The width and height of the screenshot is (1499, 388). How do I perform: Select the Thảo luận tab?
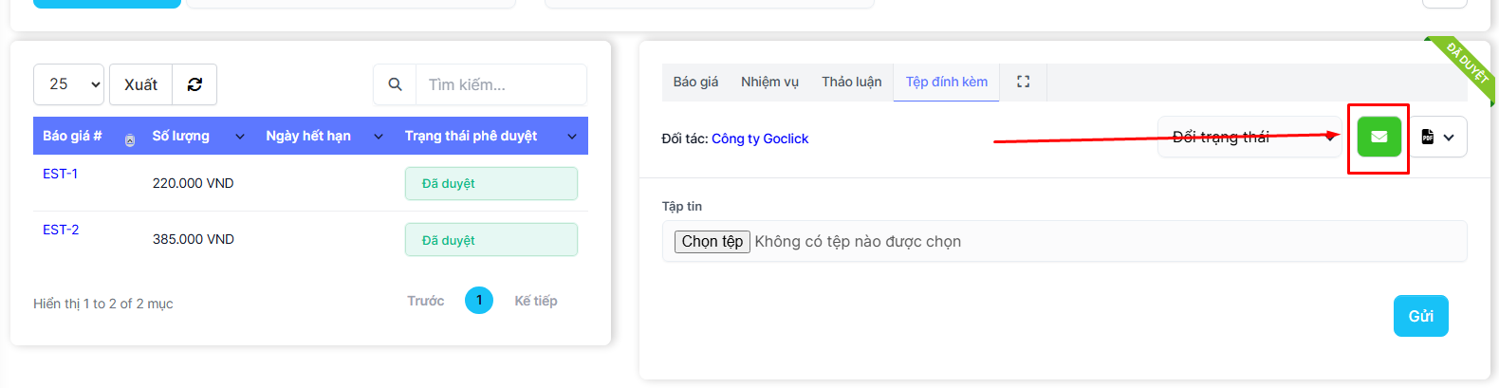click(851, 82)
